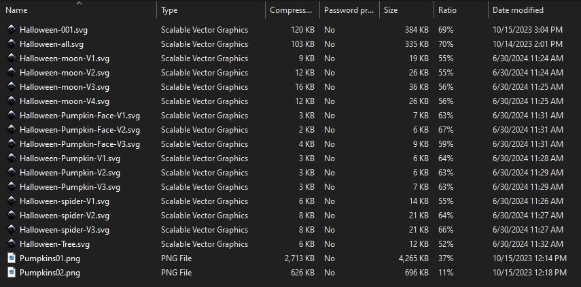
Task: Select the Halloween-moon-V1.svg file name
Action: click(65, 58)
